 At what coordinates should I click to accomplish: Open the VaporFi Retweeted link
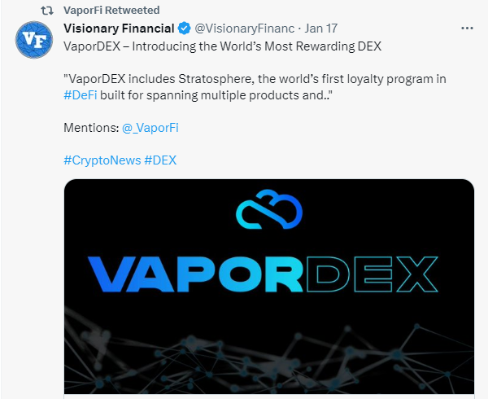[x=111, y=11]
